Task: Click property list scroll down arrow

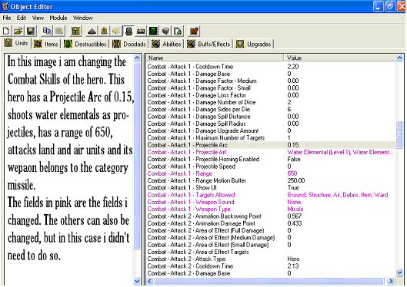Action: 400,272
